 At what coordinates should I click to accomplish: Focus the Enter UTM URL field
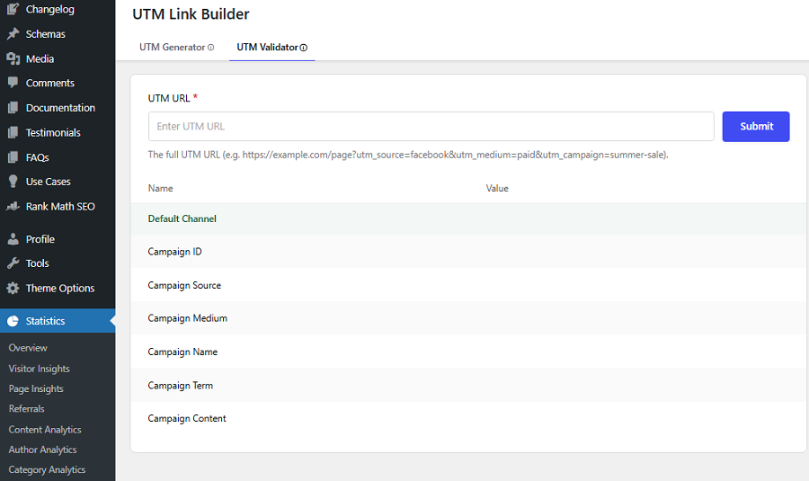click(x=431, y=127)
